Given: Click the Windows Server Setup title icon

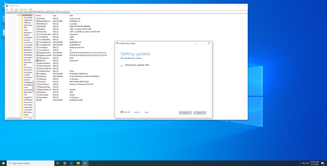Looking at the screenshot, I should pyautogui.click(x=117, y=43).
